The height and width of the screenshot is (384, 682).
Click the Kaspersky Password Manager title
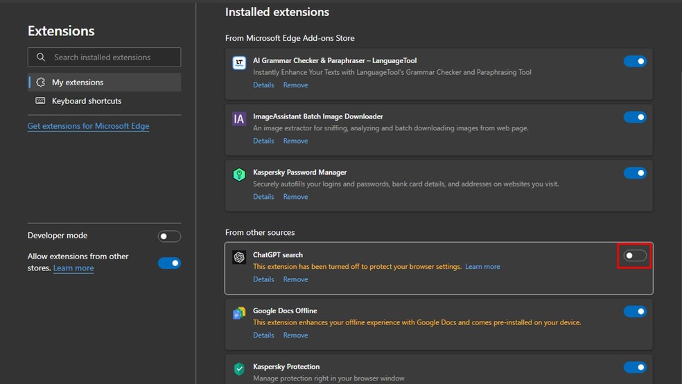click(x=299, y=172)
